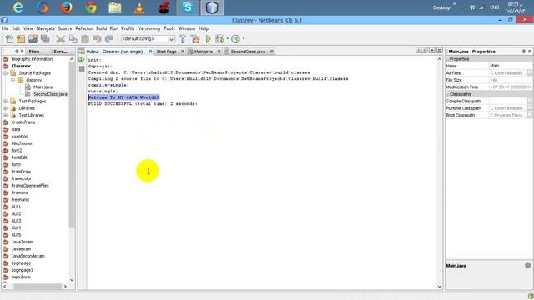Click the Clean and Build icon
Screen dimensions: 534x300
195,39
